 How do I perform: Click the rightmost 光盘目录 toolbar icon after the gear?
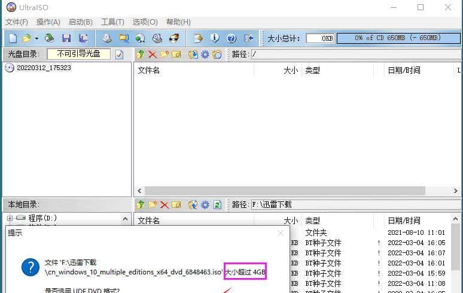217,55
